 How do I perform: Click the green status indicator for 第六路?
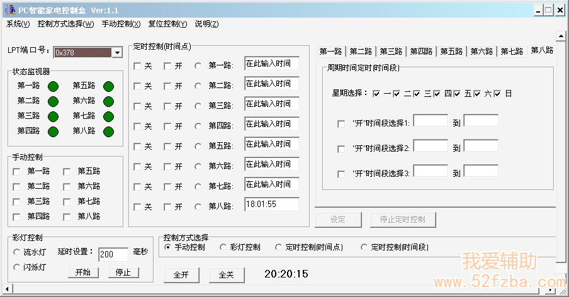108,101
